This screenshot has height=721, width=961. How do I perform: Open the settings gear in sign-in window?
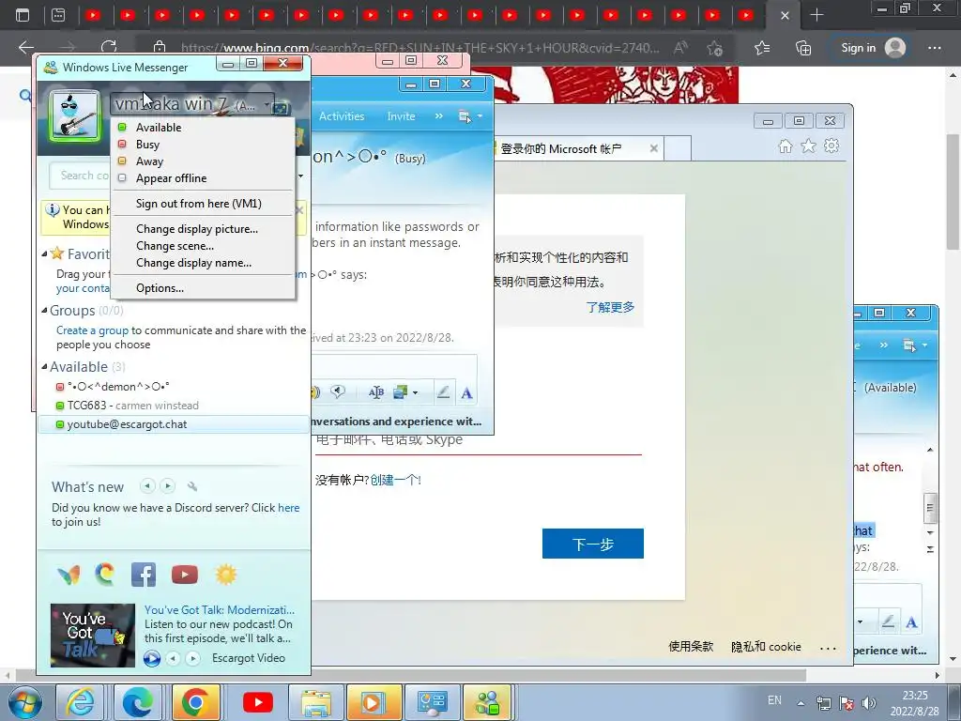[831, 146]
